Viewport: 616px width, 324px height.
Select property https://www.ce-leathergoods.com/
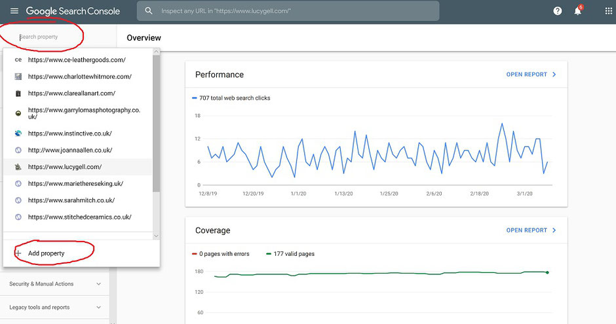click(x=78, y=60)
